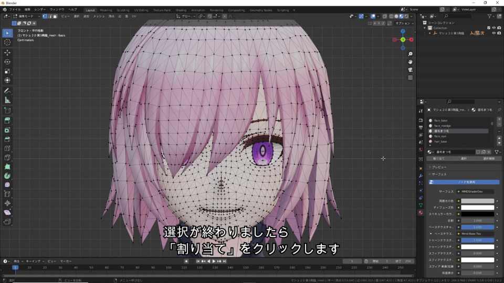
Task: Enable edge select mode
Action: click(50, 16)
